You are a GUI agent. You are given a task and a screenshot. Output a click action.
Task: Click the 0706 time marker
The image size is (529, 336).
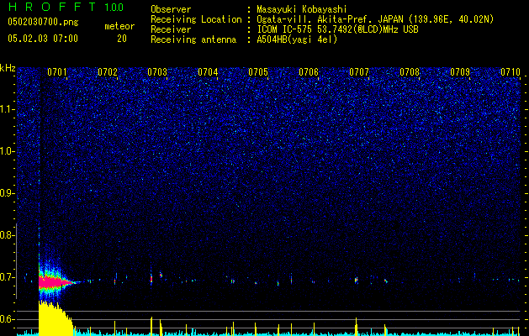coord(309,71)
